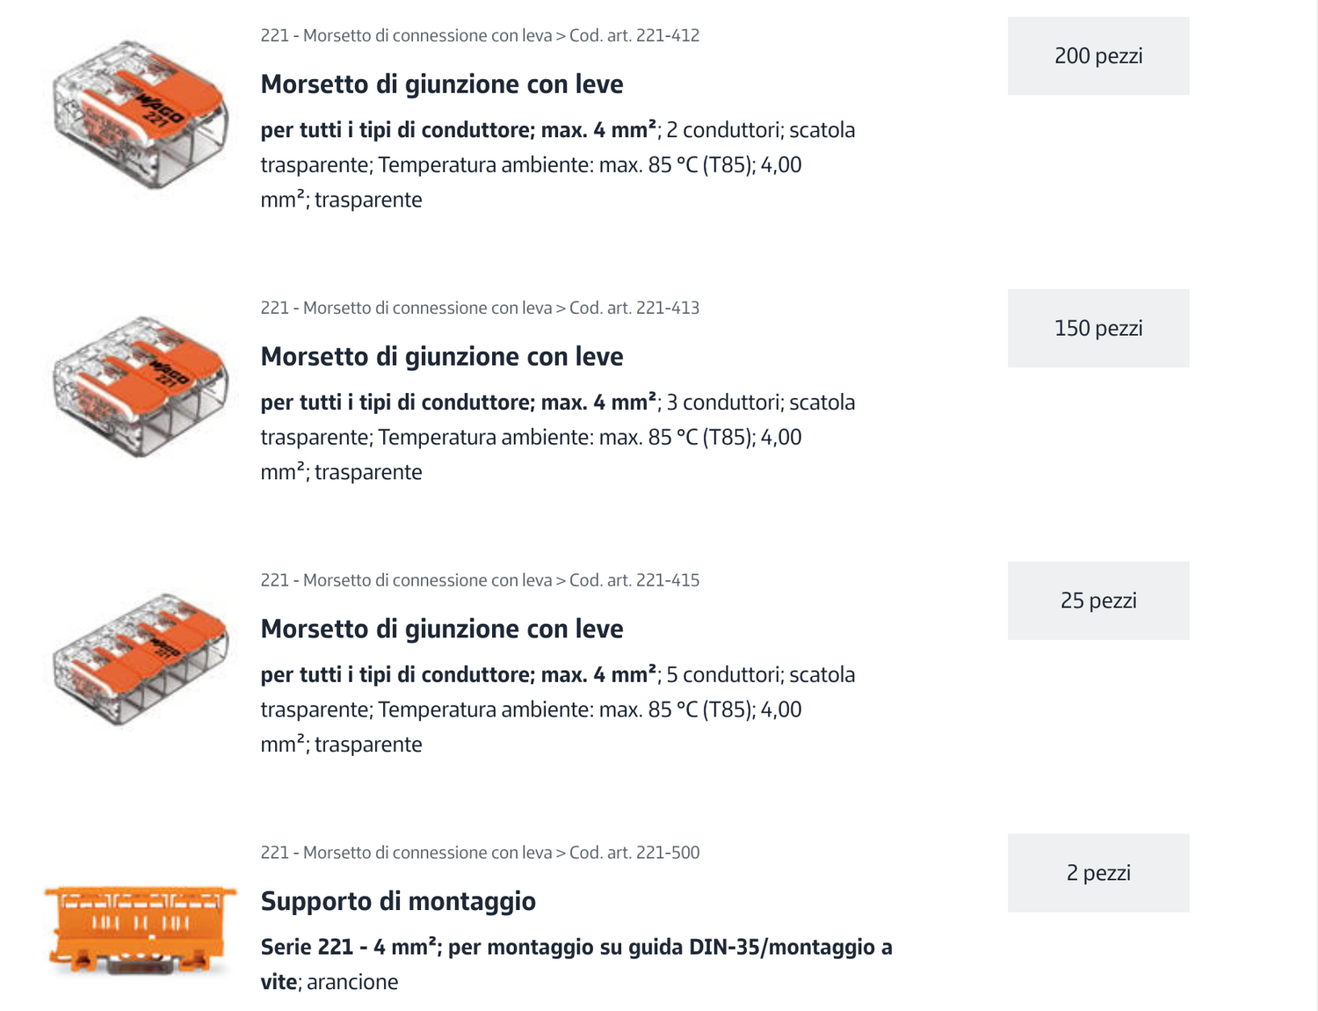This screenshot has height=1011, width=1318.
Task: Click breadcrumb for Cod. art. 221-415
Action: pos(634,581)
